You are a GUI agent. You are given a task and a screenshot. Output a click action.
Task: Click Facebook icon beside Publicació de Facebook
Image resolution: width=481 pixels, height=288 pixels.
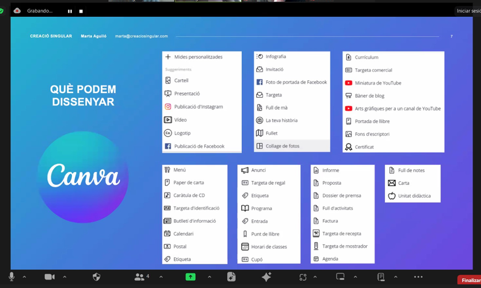(168, 146)
